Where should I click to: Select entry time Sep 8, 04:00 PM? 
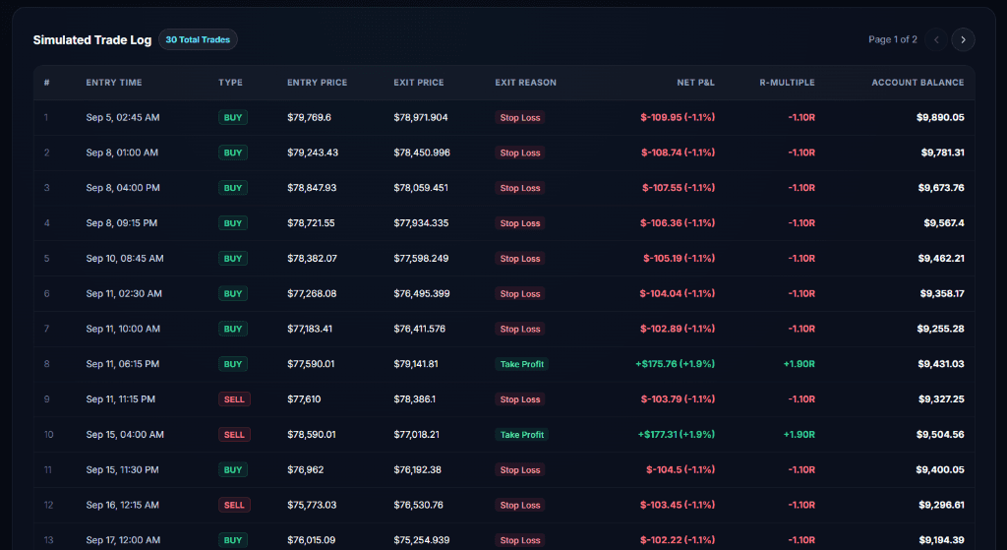(x=123, y=188)
